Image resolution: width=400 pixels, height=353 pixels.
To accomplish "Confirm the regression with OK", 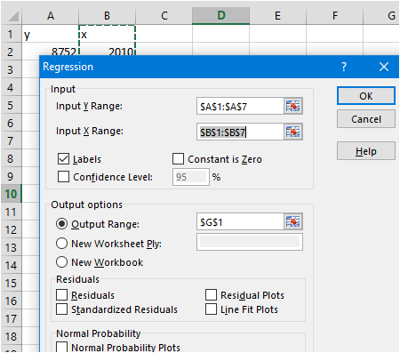I will pos(366,96).
